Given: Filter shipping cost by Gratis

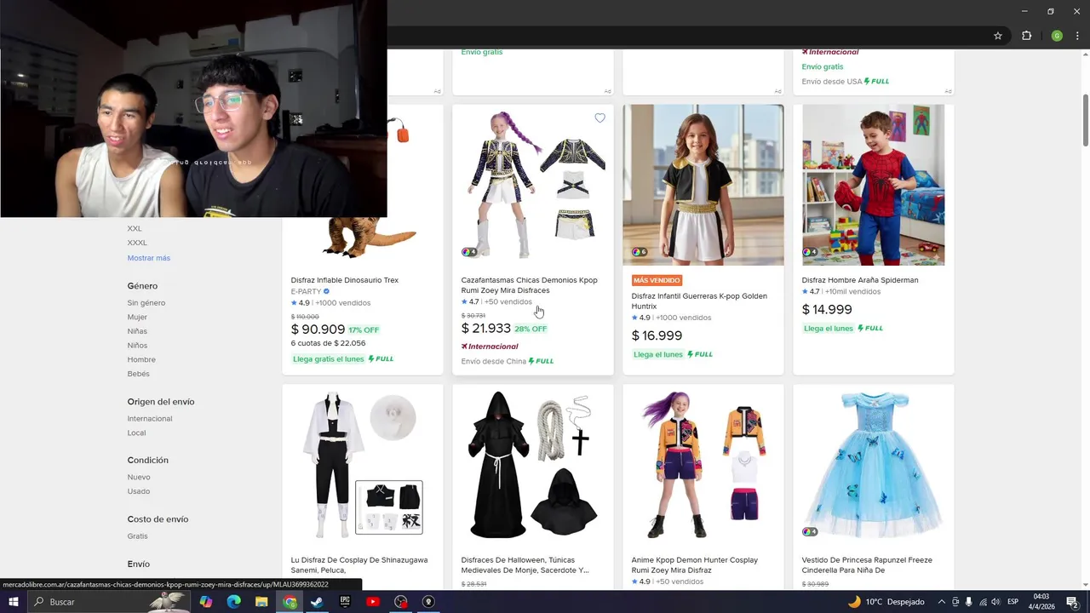Looking at the screenshot, I should pyautogui.click(x=137, y=536).
